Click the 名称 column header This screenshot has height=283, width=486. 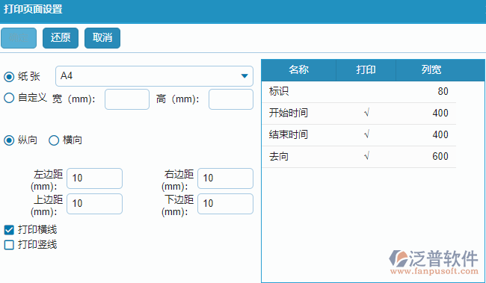click(299, 70)
